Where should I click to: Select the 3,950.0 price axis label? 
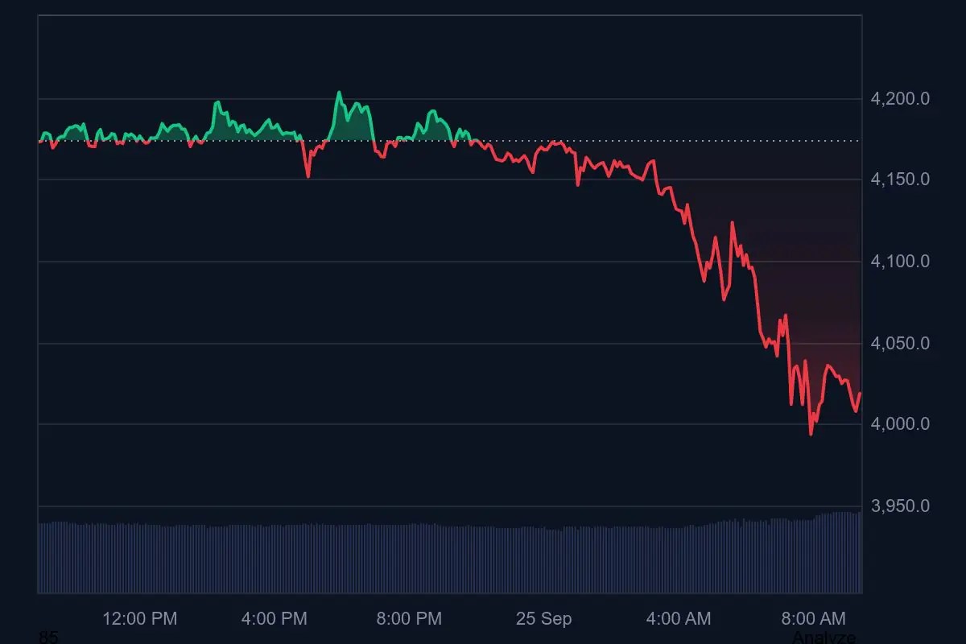point(900,506)
